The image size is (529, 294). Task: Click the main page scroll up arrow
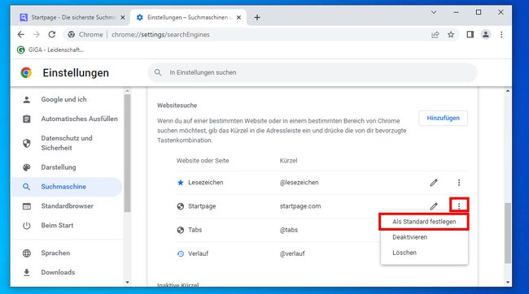(x=507, y=91)
